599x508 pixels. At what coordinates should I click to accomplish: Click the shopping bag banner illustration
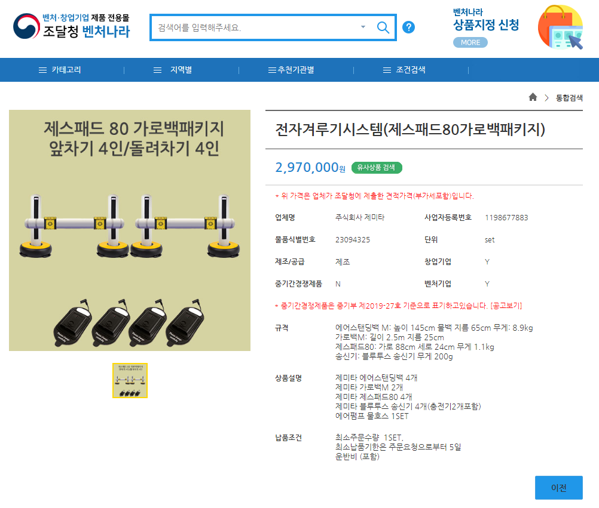[560, 27]
